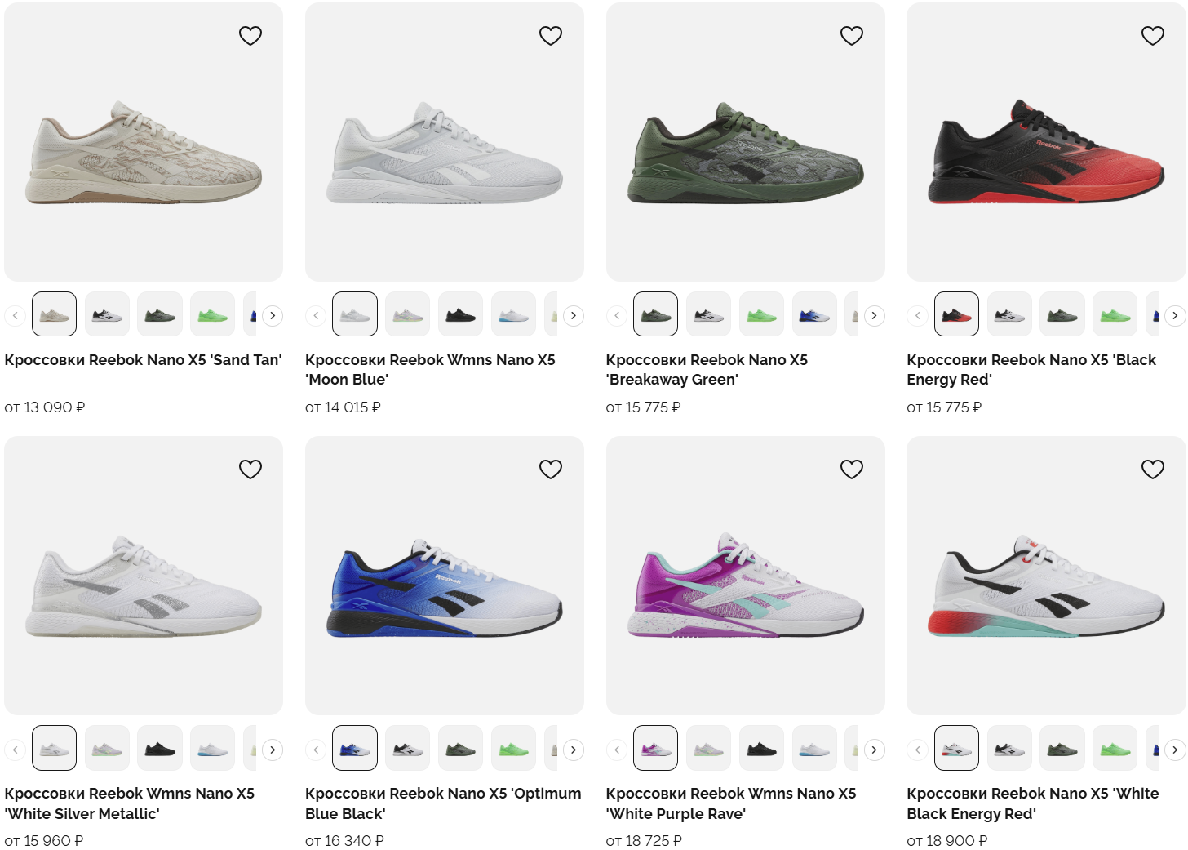Open the White Purple Rave shoe image
Viewport: 1188px width, 850px height.
click(x=746, y=576)
